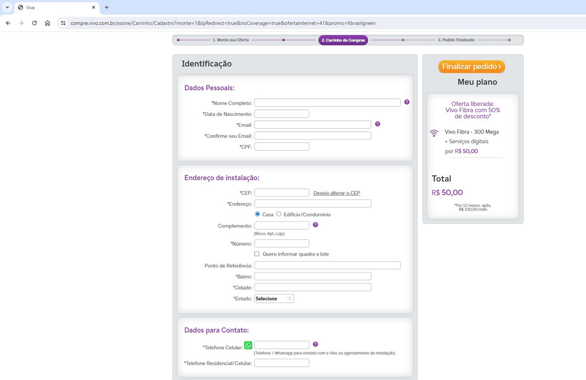Click the Por 12 meses footnote text
Viewport: 586px width, 380px height.
pyautogui.click(x=473, y=207)
